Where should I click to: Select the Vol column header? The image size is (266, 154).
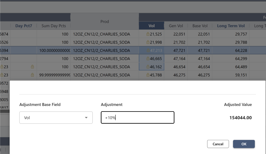click(151, 26)
